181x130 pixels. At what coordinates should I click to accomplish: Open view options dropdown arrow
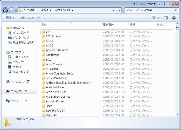point(158,18)
